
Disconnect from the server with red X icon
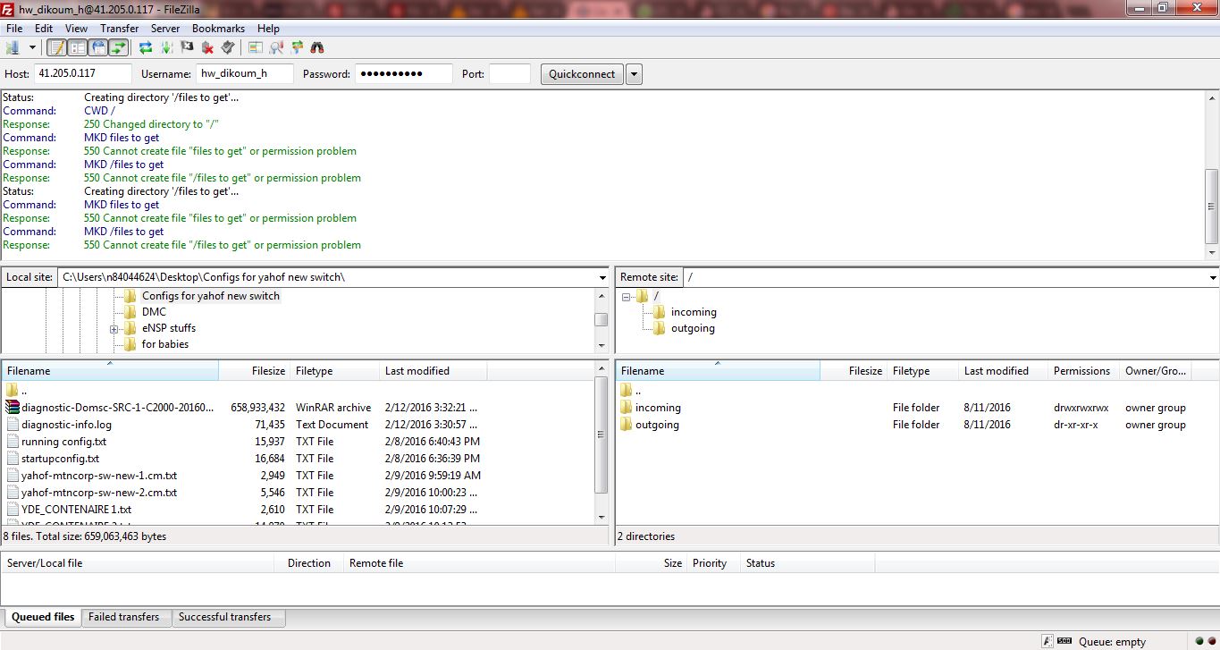(207, 47)
